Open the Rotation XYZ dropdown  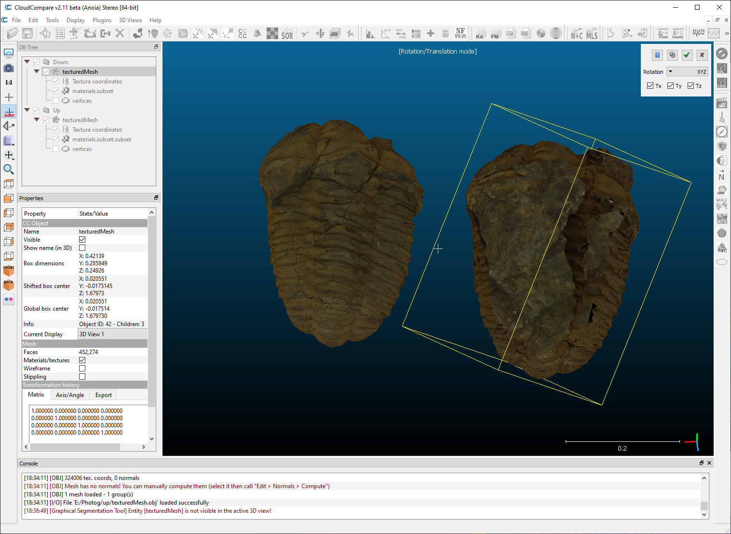tap(688, 71)
